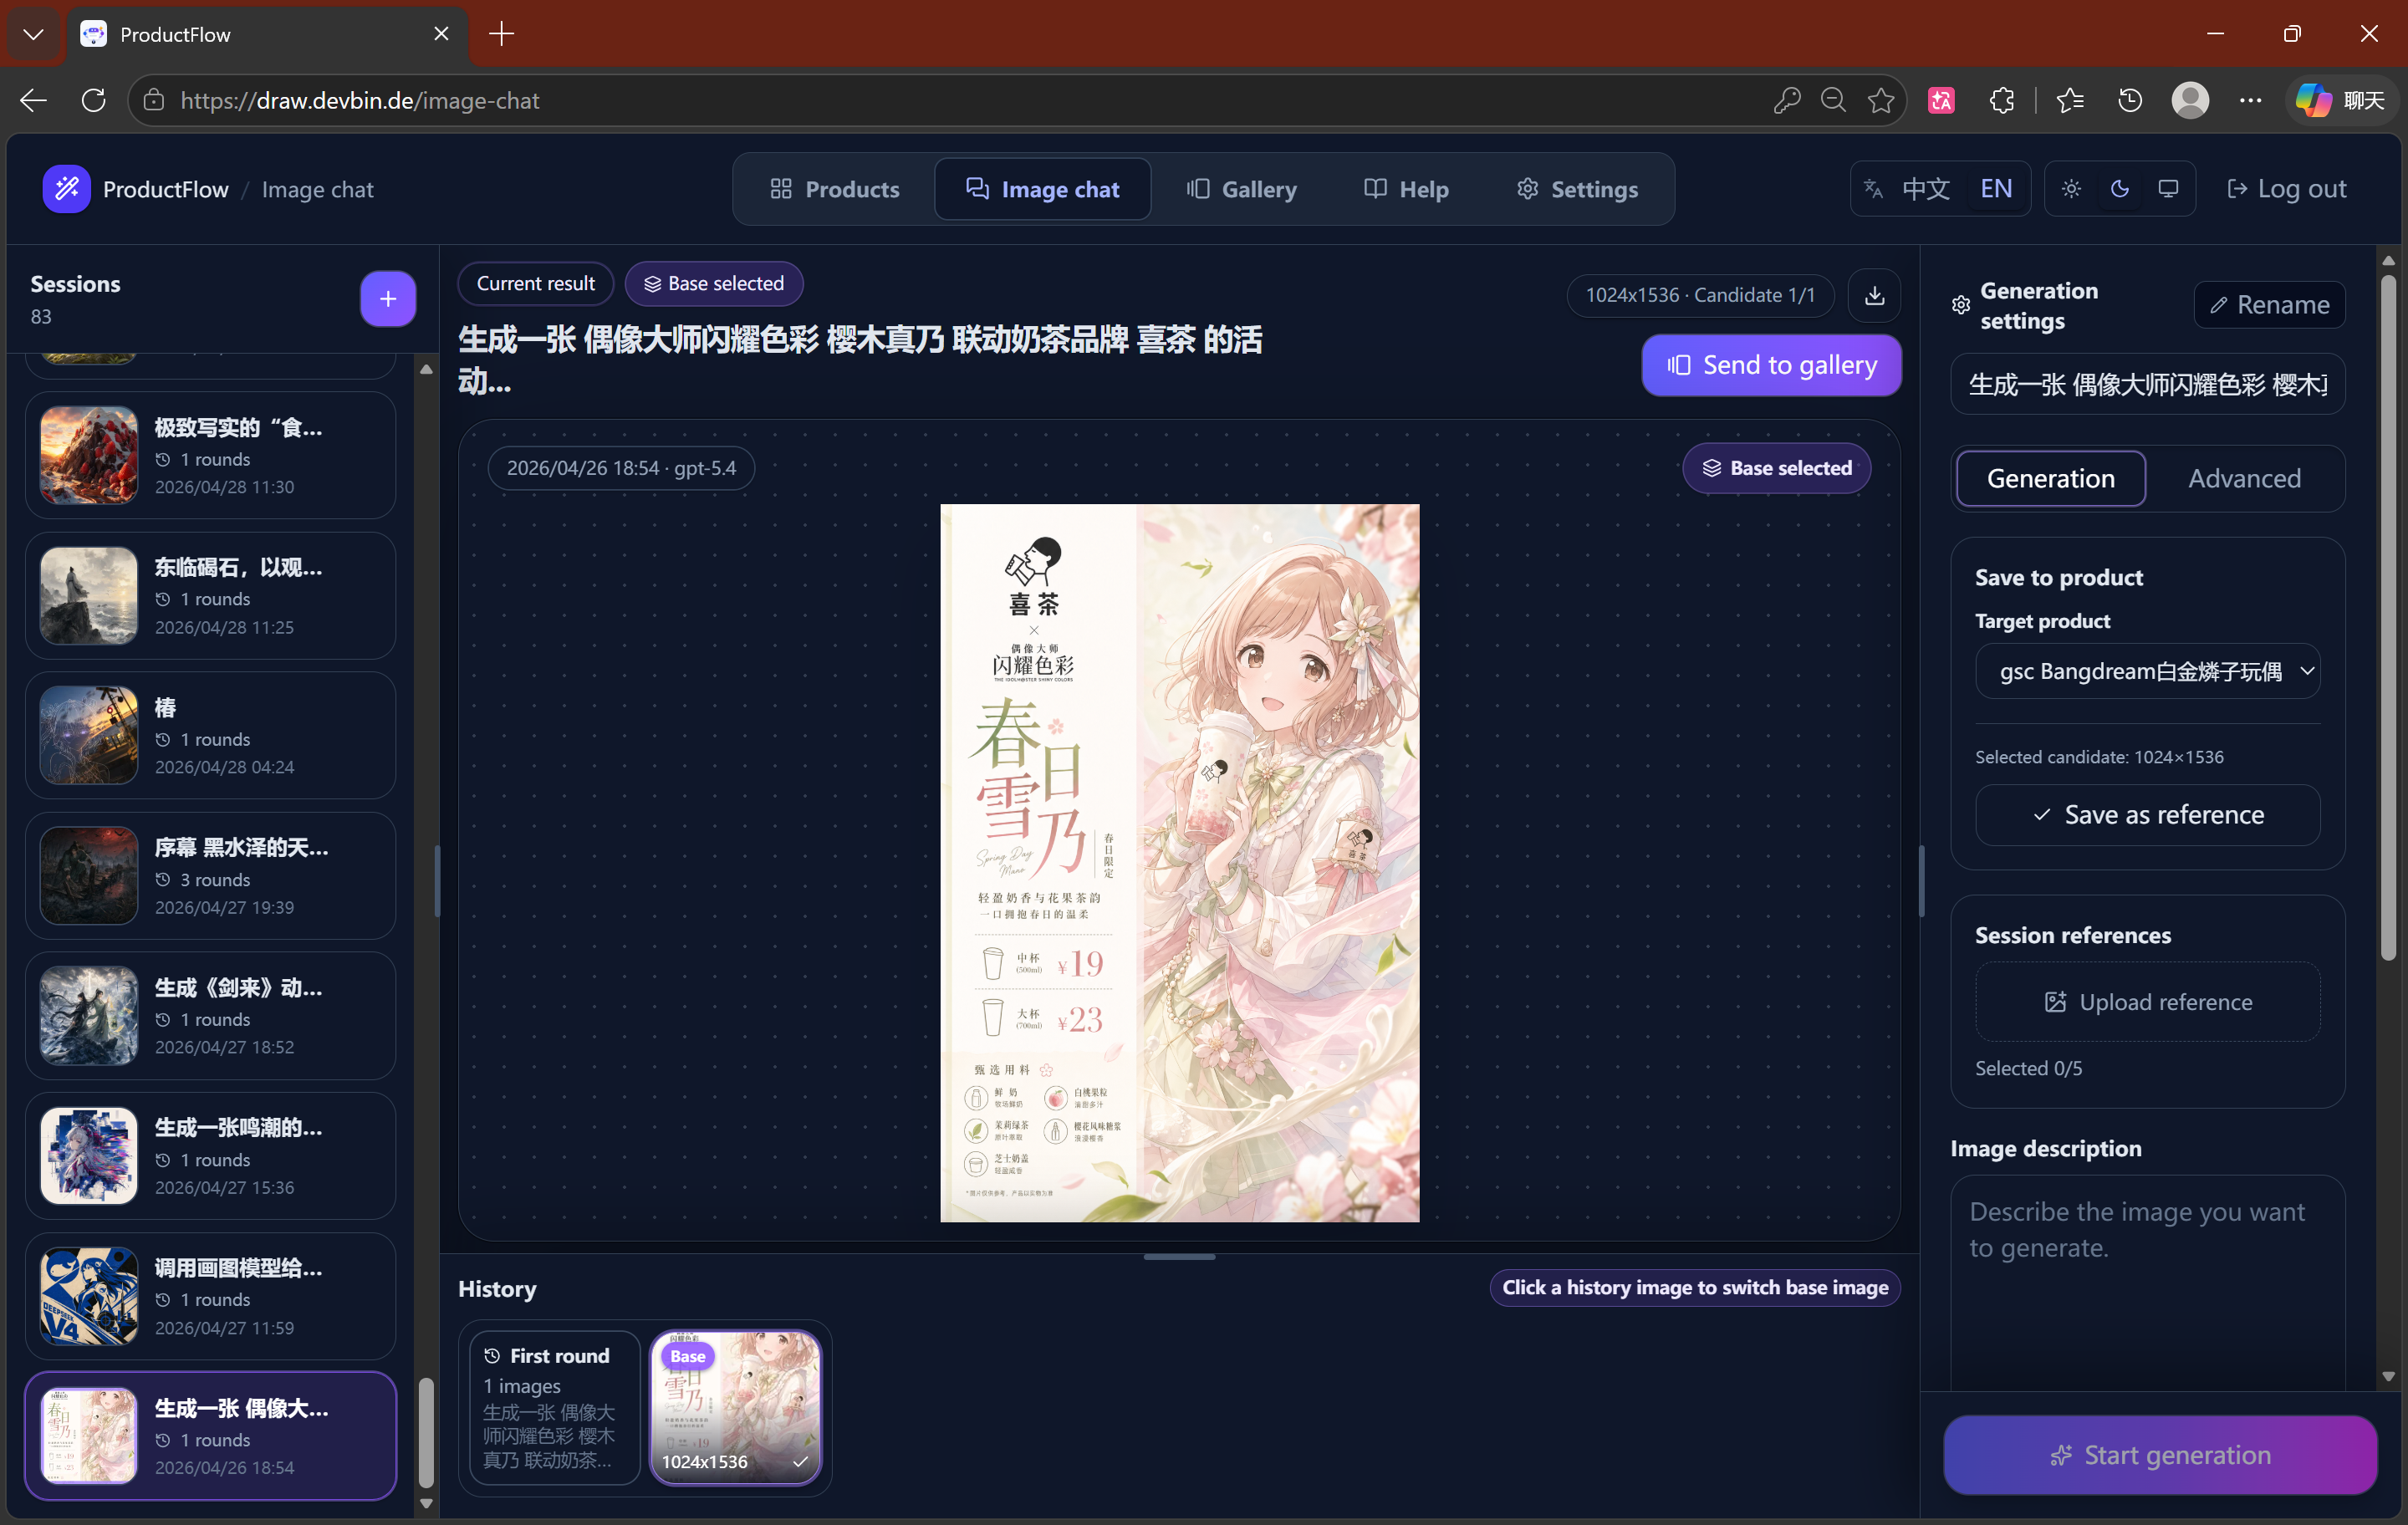Open Copilot 聊天 sidebar button

point(2340,100)
